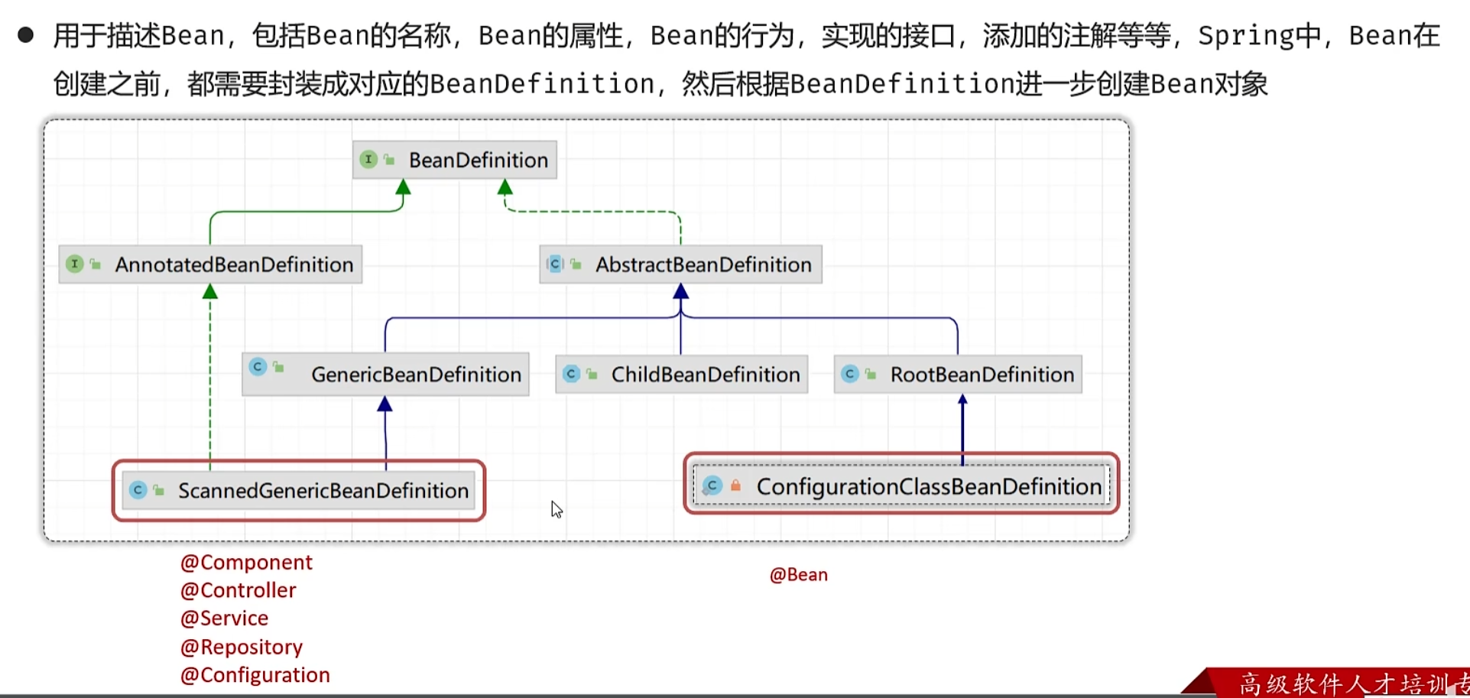This screenshot has width=1470, height=698.
Task: Select the RootBeanDefinition node label
Action: click(x=982, y=375)
